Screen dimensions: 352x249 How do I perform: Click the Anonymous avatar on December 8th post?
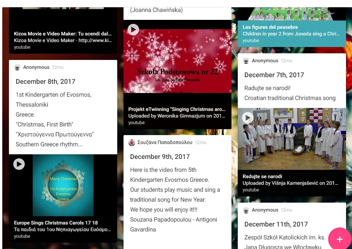click(x=17, y=67)
